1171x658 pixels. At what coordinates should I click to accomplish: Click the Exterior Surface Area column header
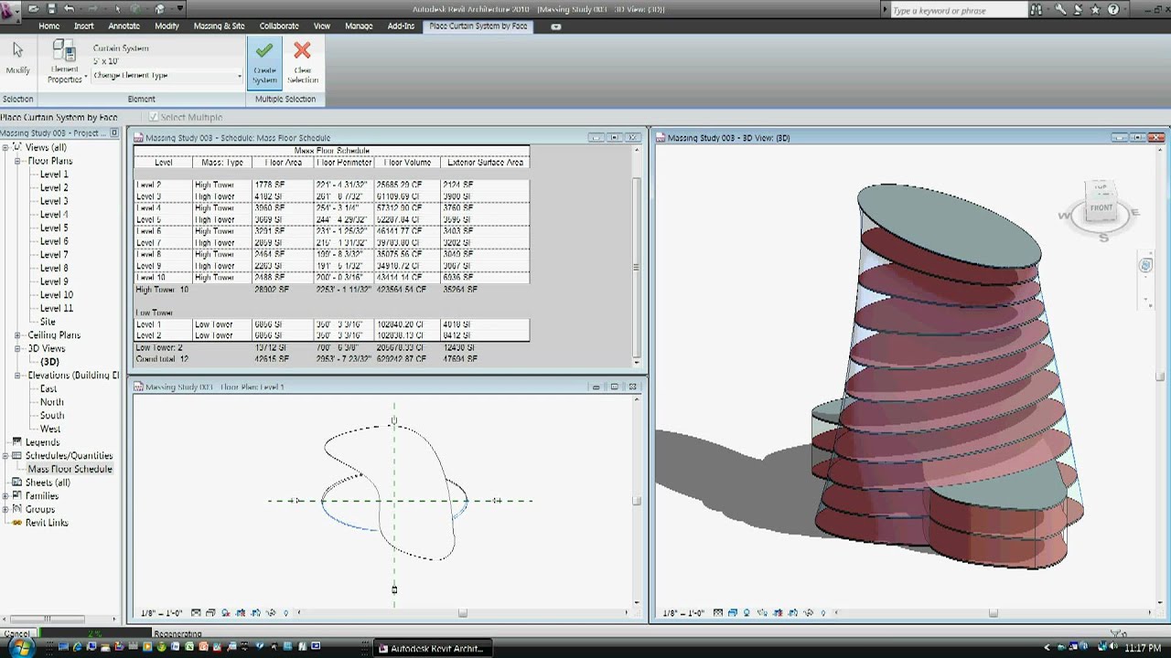click(x=485, y=163)
